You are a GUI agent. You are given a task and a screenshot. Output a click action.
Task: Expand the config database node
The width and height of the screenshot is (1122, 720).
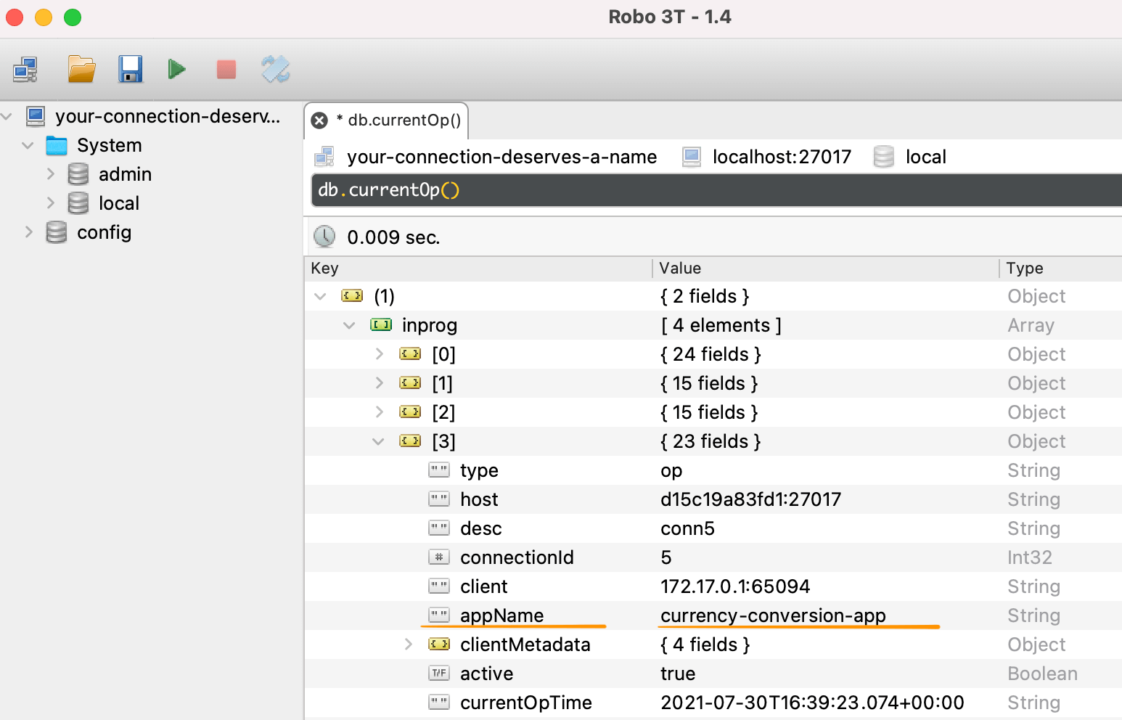[29, 232]
